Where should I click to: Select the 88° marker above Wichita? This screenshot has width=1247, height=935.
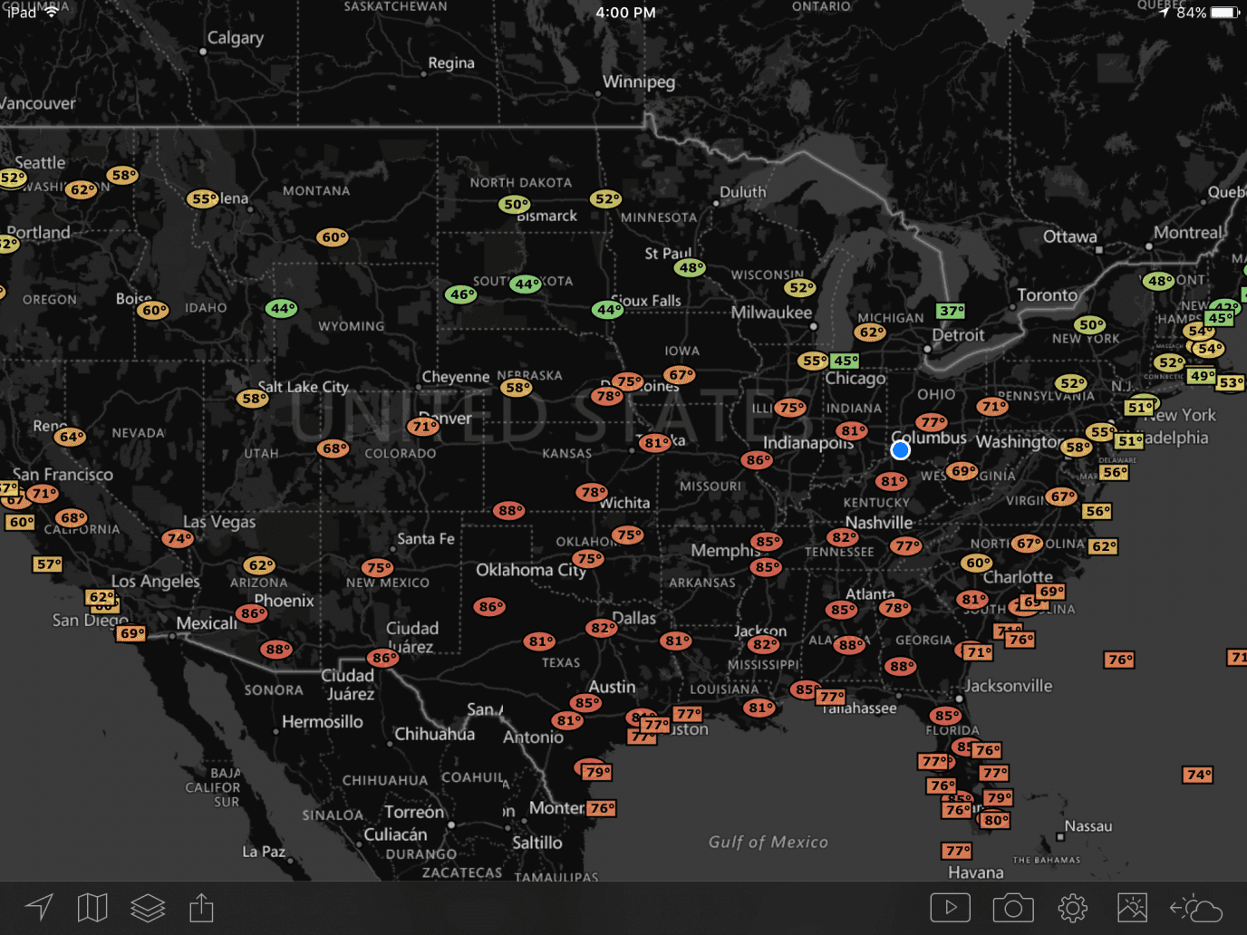tap(507, 510)
